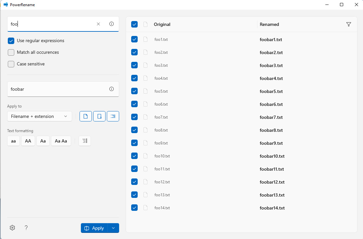
Task: Select the Aa Aa capitalize-each-word button
Action: pyautogui.click(x=61, y=141)
